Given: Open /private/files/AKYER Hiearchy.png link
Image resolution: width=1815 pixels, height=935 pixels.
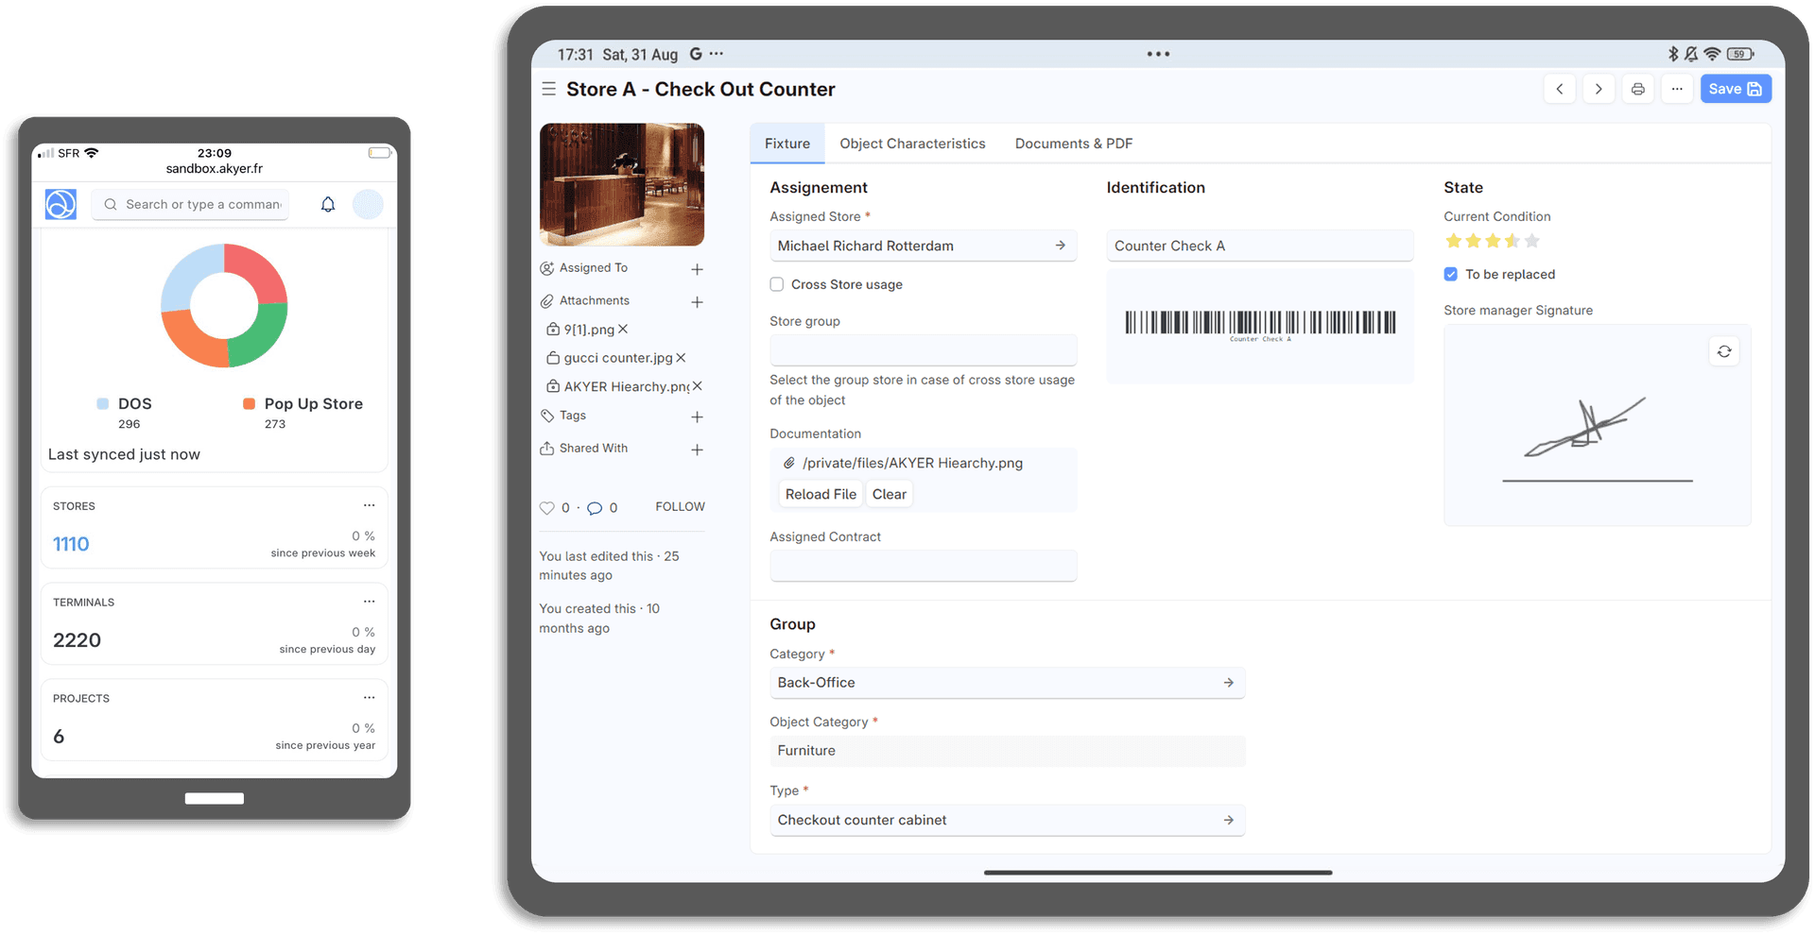Looking at the screenshot, I should click(x=912, y=463).
